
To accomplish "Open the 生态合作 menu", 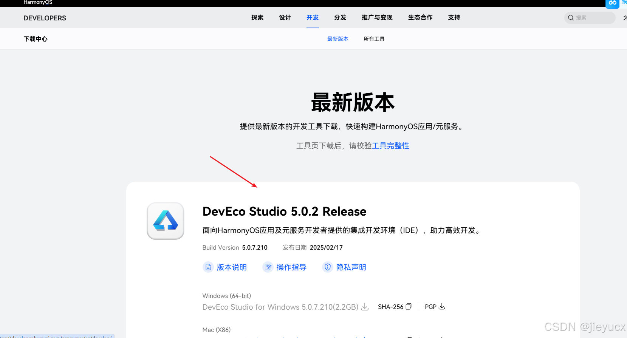I will [x=420, y=17].
